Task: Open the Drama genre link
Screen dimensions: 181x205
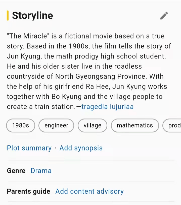Action: point(41,171)
